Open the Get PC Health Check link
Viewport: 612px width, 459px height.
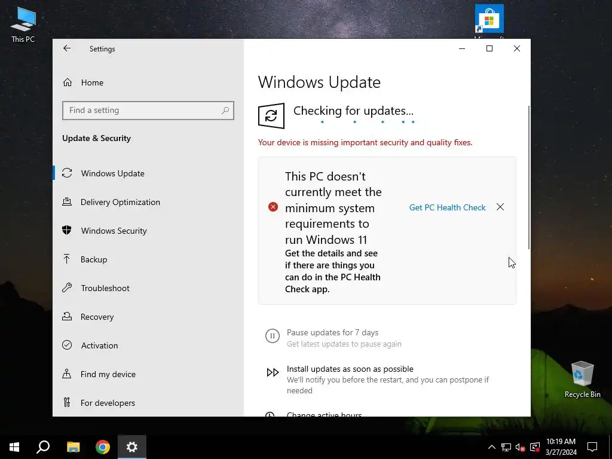pos(447,207)
